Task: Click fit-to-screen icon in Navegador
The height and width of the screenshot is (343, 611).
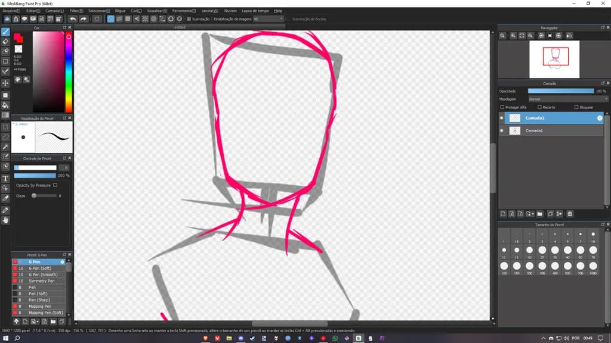Action: pyautogui.click(x=521, y=36)
